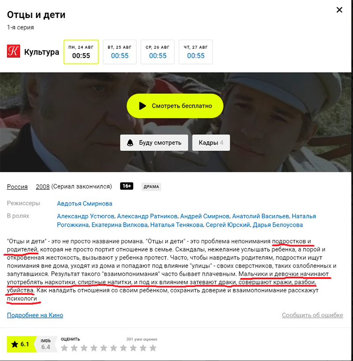Click the ДРАМА genre tag
Viewport: 353px width, 361px height.
(x=151, y=187)
